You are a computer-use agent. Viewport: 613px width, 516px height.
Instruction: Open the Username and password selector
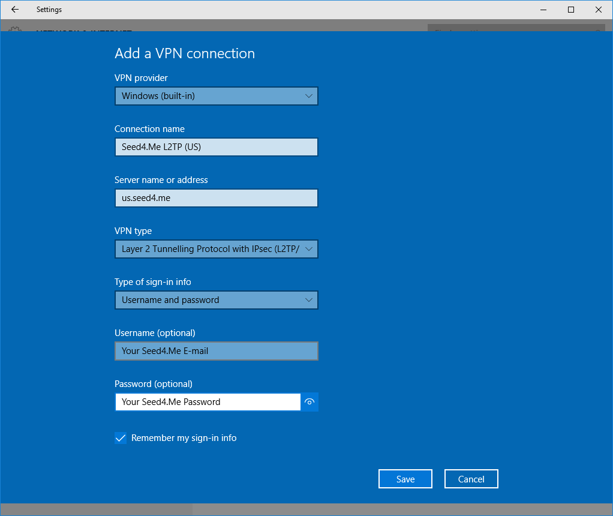pos(216,300)
